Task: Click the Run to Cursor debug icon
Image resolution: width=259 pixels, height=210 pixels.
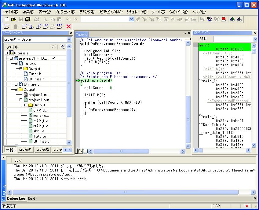Action: click(x=53, y=27)
